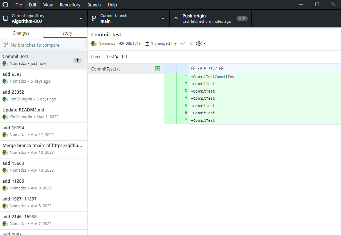This screenshot has height=235, width=341.
Task: Click the diff hunk header @@ -0,0 +1,7 @@
Action: click(x=207, y=68)
